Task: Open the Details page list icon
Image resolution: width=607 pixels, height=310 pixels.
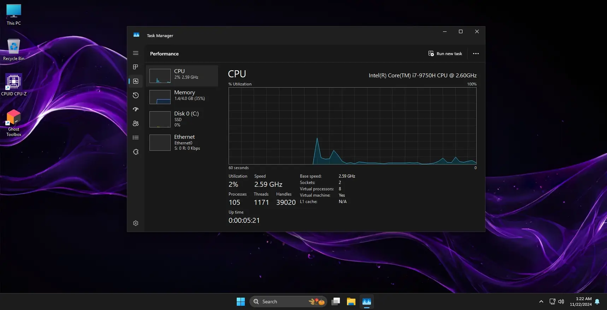Action: click(136, 138)
